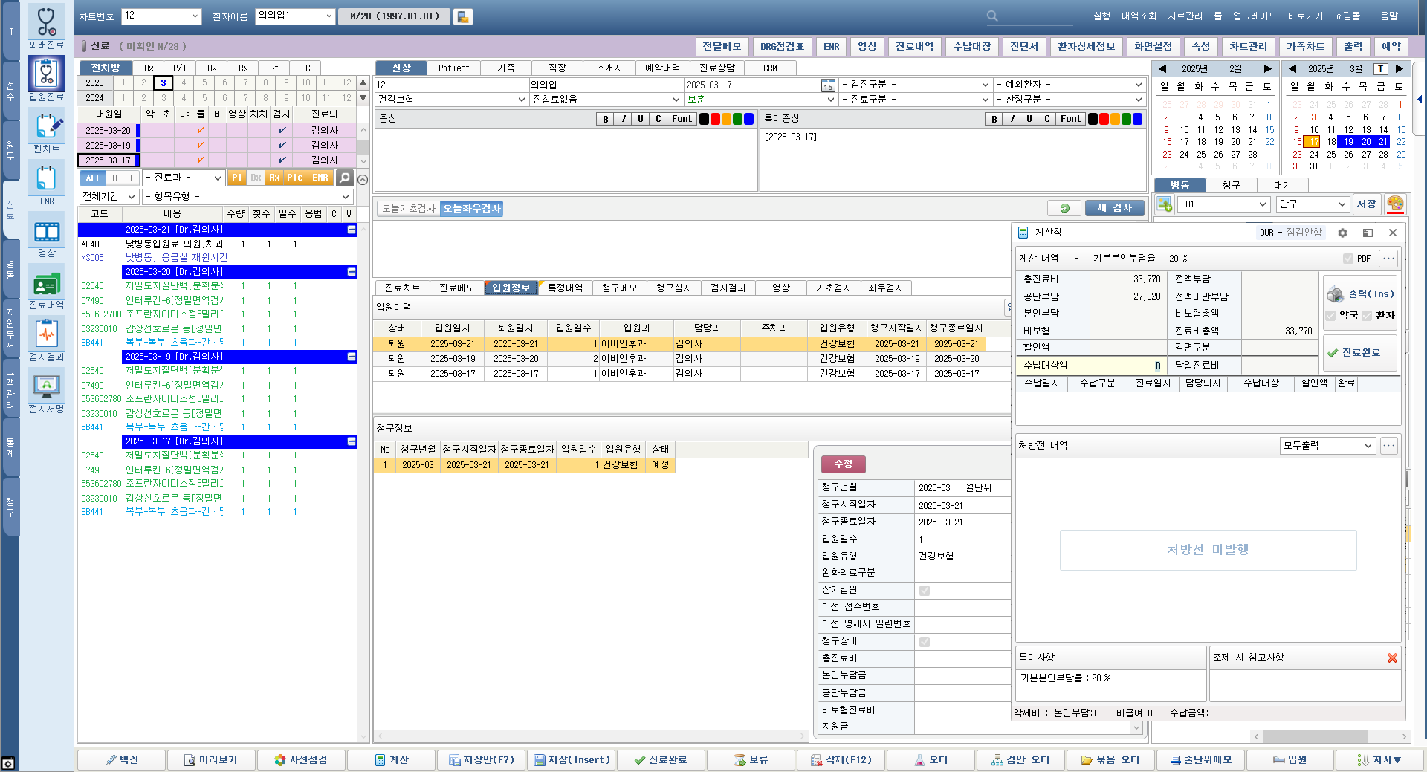The image size is (1427, 772).
Task: Toggle the 약국 checkbox under 출력
Action: (x=1330, y=316)
